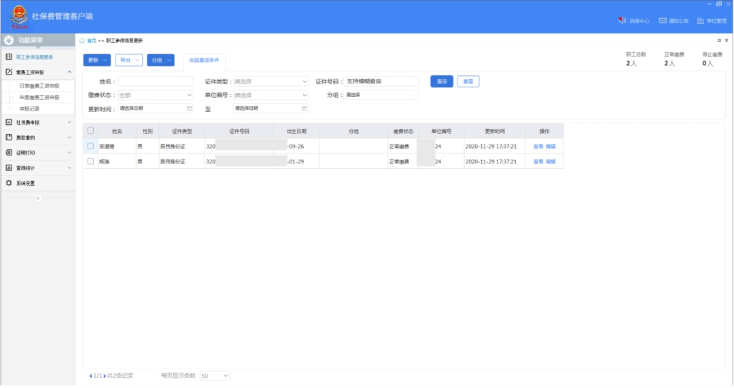Open 系统设置 gear icon in sidebar

coord(9,183)
